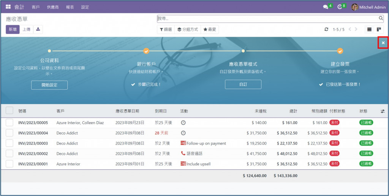Image resolution: width=389 pixels, height=196 pixels.
Task: Sort by 總計 column header
Action: pyautogui.click(x=293, y=111)
